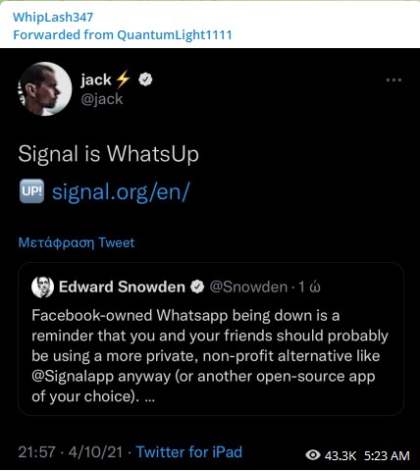Click the 21:57 · 4/10/21 timestamp
The image size is (420, 471).
(x=71, y=452)
